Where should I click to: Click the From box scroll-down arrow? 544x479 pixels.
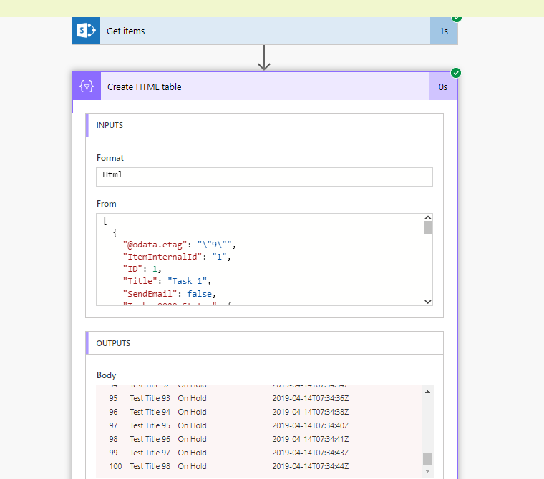point(428,301)
